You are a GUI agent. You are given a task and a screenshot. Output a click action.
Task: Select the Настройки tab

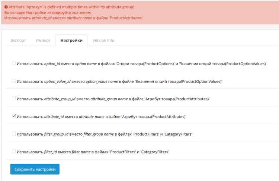click(x=71, y=41)
